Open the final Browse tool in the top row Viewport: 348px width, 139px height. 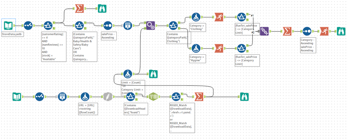coord(341,31)
